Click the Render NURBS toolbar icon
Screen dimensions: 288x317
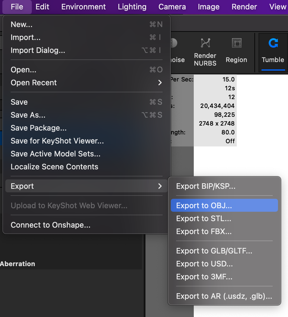pos(205,51)
